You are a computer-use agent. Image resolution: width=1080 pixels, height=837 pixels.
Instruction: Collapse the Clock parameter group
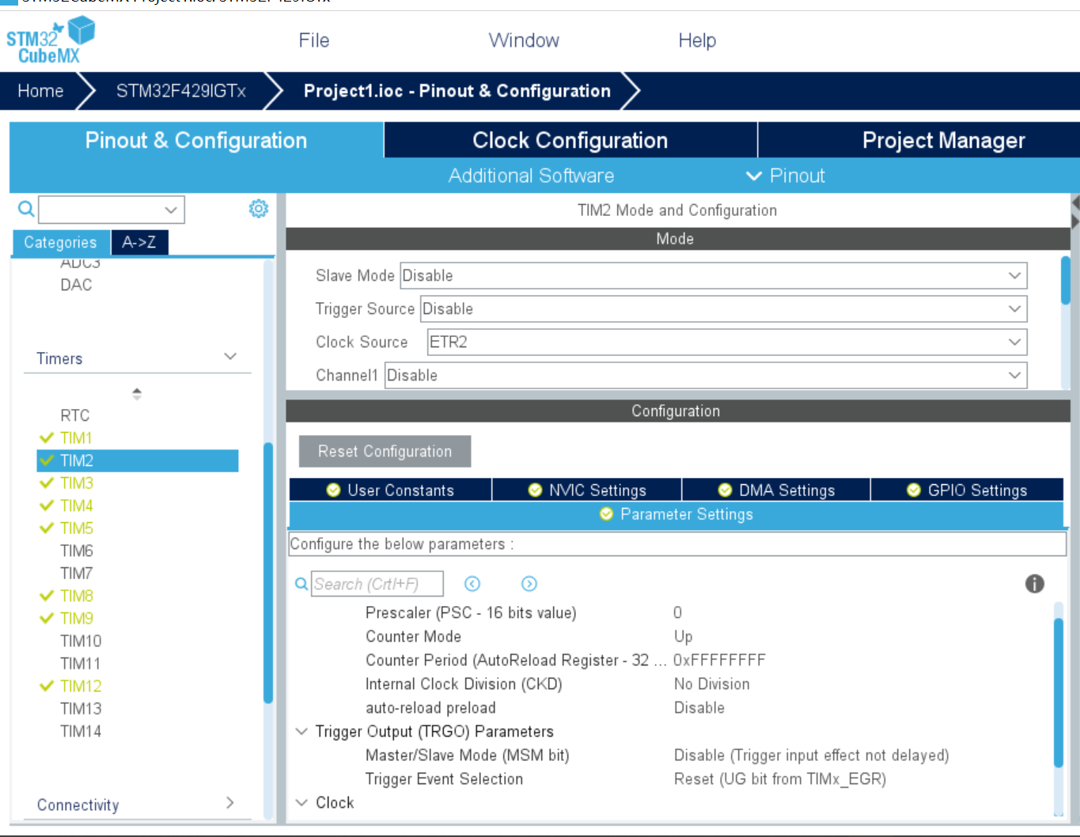(x=301, y=802)
